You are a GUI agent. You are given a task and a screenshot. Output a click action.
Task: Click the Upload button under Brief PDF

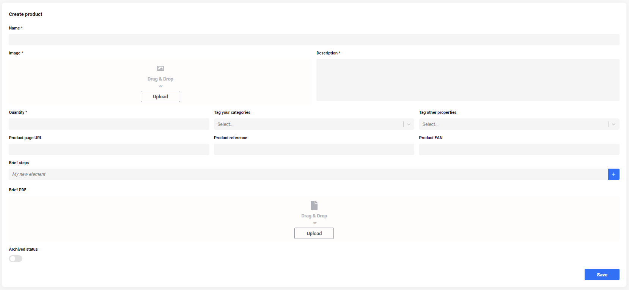(x=314, y=233)
